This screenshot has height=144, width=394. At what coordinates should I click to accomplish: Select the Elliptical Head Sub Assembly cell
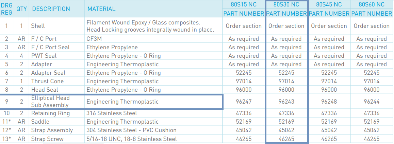point(50,102)
